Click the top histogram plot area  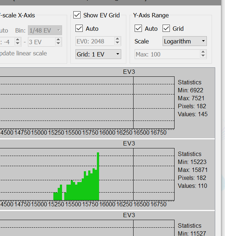87,102
